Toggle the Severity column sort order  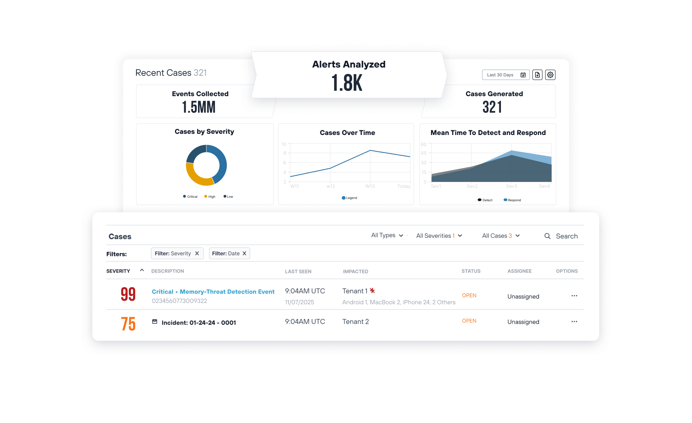tap(142, 270)
